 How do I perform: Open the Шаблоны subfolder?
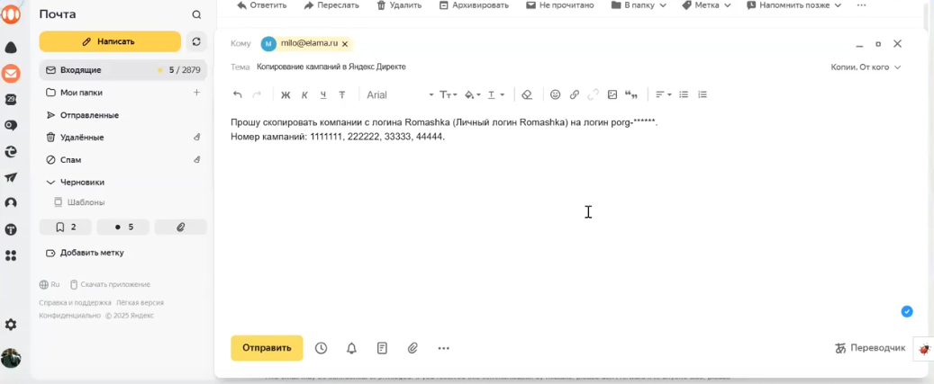click(x=86, y=202)
